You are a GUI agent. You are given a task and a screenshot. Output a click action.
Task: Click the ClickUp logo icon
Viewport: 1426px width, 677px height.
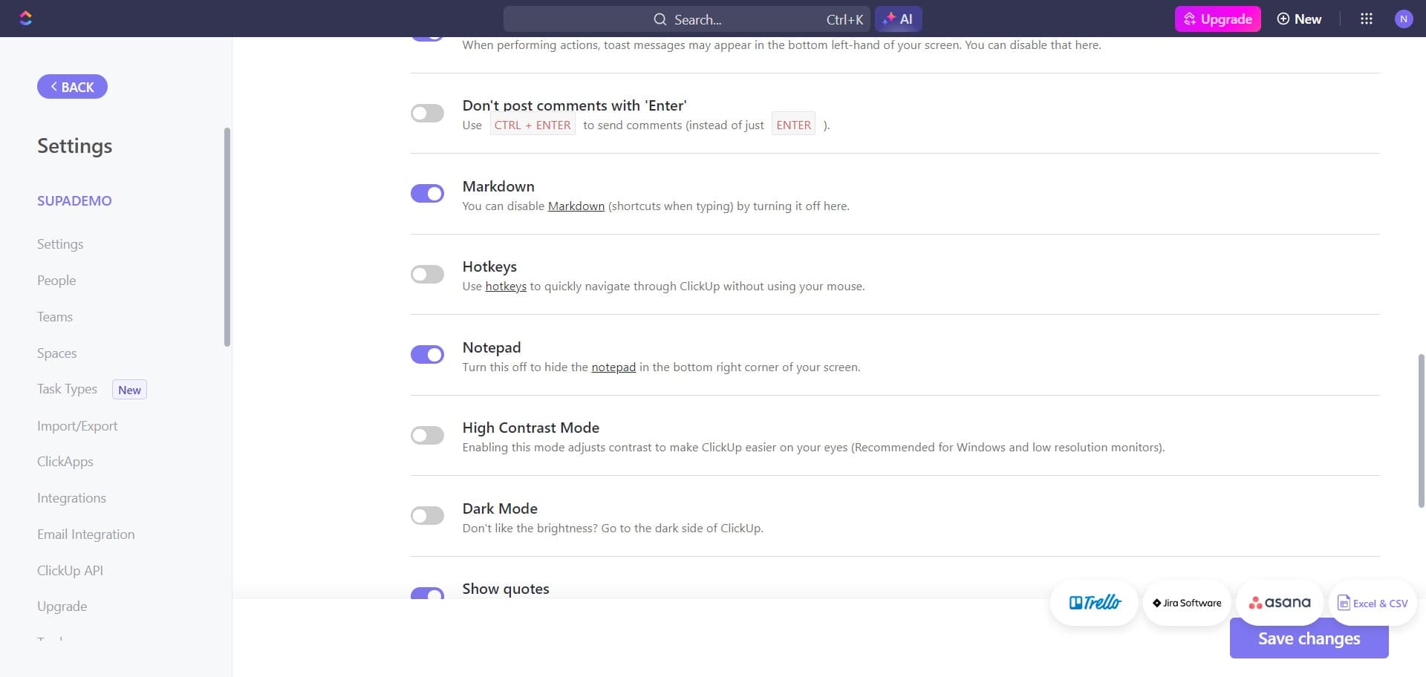pos(27,18)
